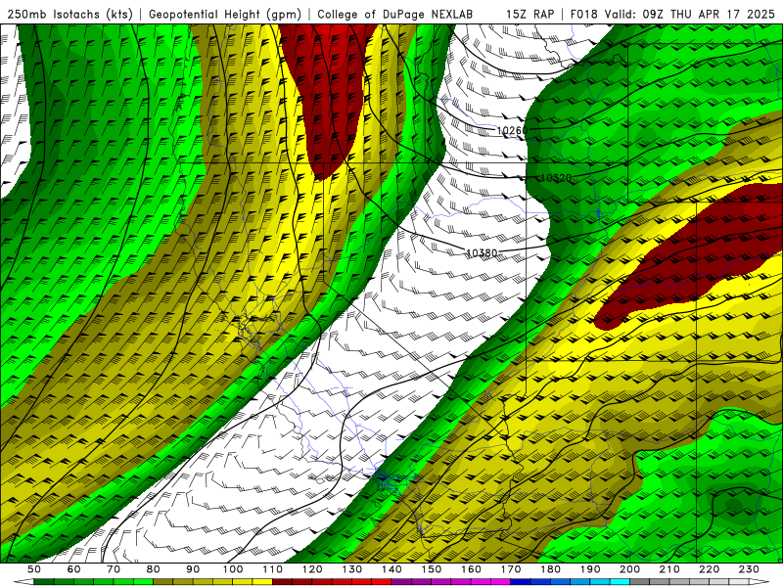Click the 160 label on the color scale

coord(471,569)
